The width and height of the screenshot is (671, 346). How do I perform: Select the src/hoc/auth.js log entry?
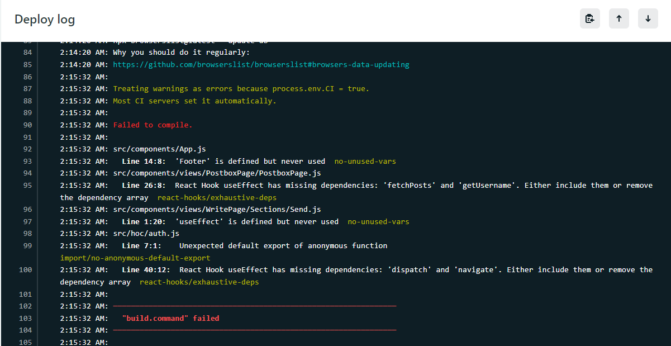coord(145,233)
